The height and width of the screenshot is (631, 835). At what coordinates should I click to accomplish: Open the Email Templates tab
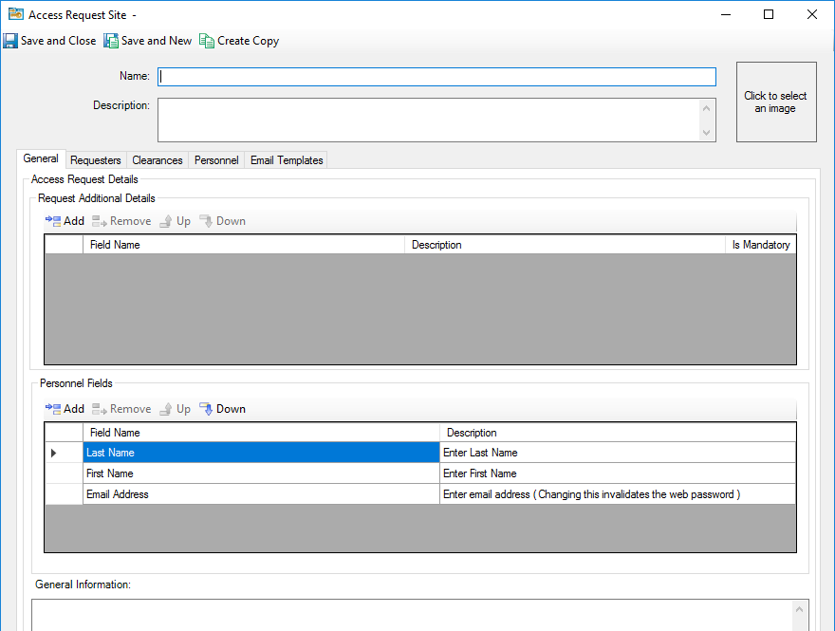(x=287, y=160)
